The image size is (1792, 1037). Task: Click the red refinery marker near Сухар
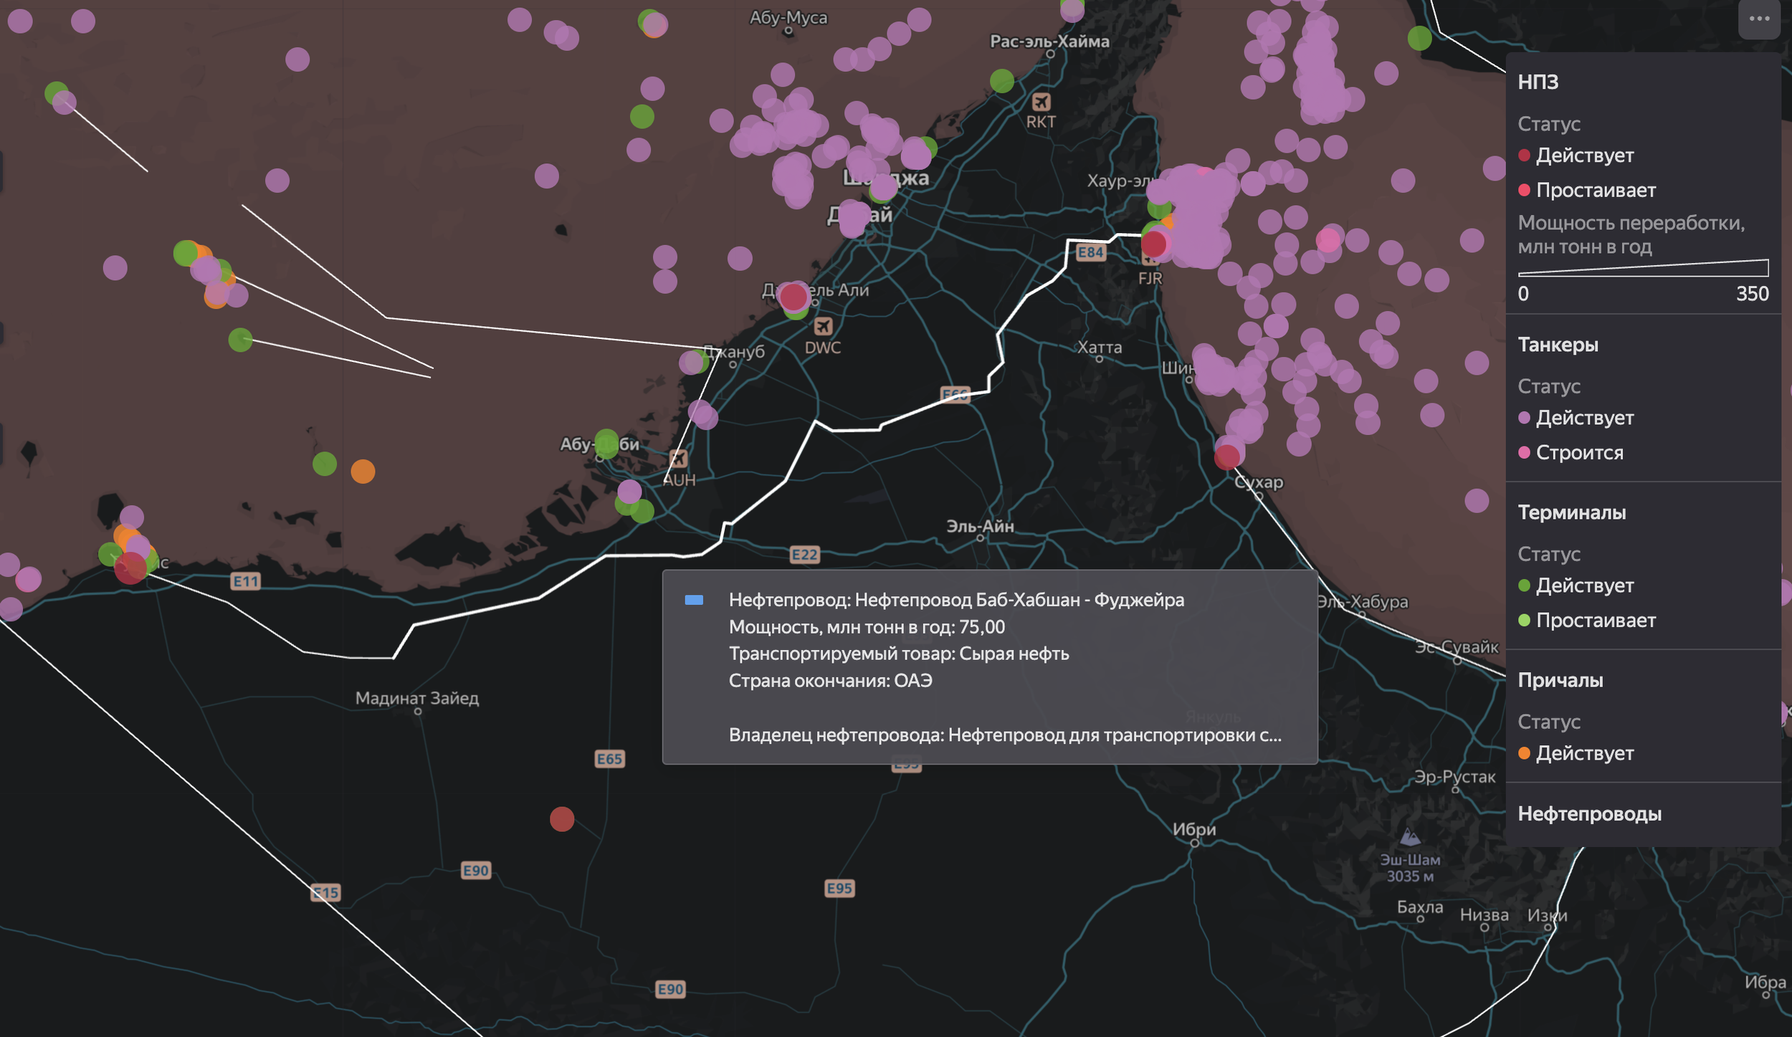(x=1226, y=457)
